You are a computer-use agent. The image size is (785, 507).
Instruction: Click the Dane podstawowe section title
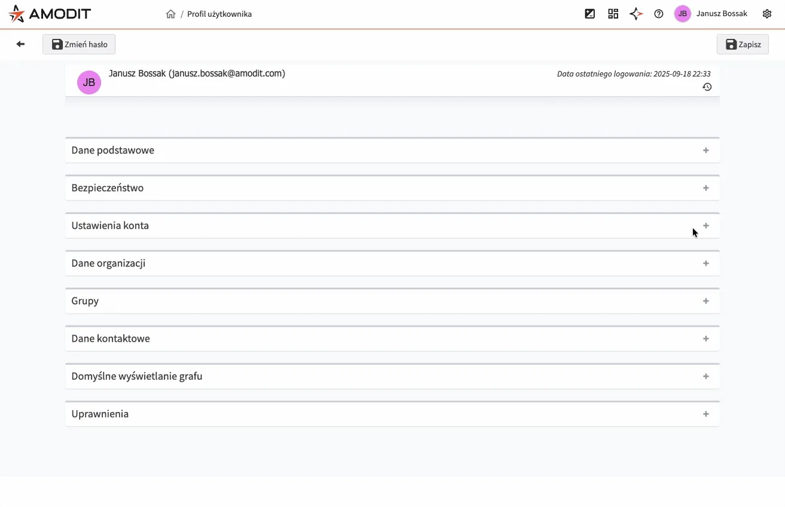tap(113, 150)
